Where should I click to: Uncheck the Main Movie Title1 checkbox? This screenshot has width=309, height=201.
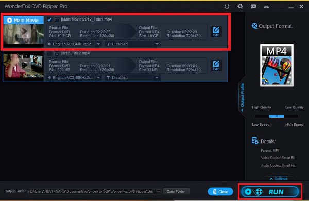pos(49,19)
